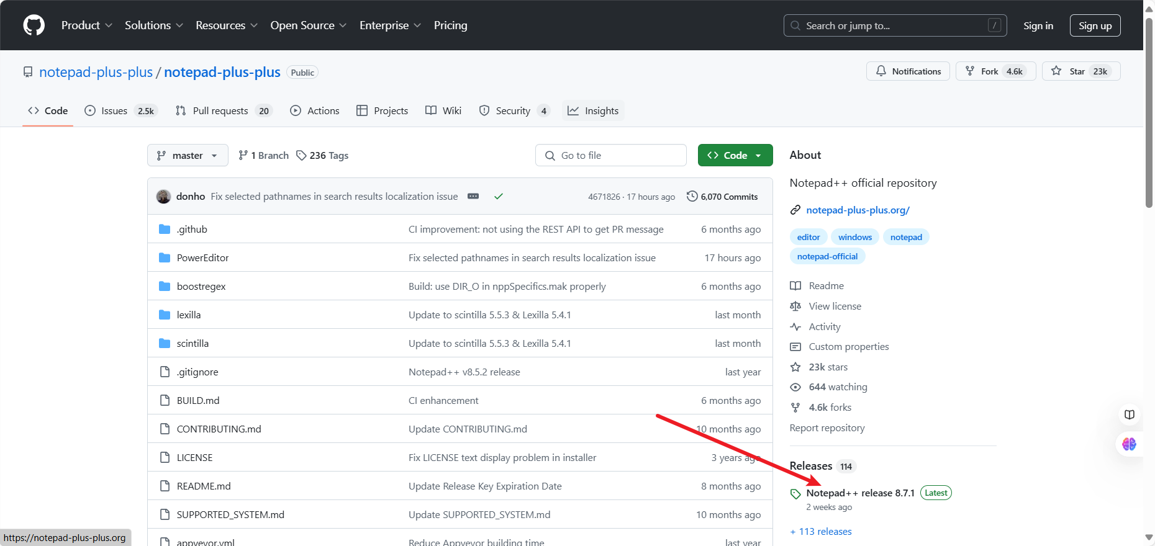
Task: Switch to the Issues tab
Action: [121, 110]
